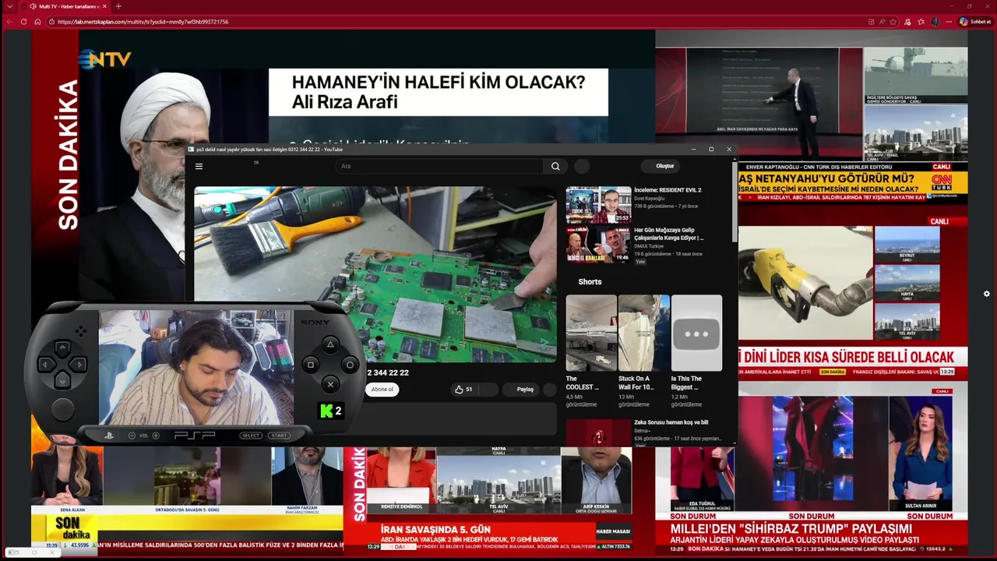Select the Sihirbaz Trump stream tile

[812, 470]
